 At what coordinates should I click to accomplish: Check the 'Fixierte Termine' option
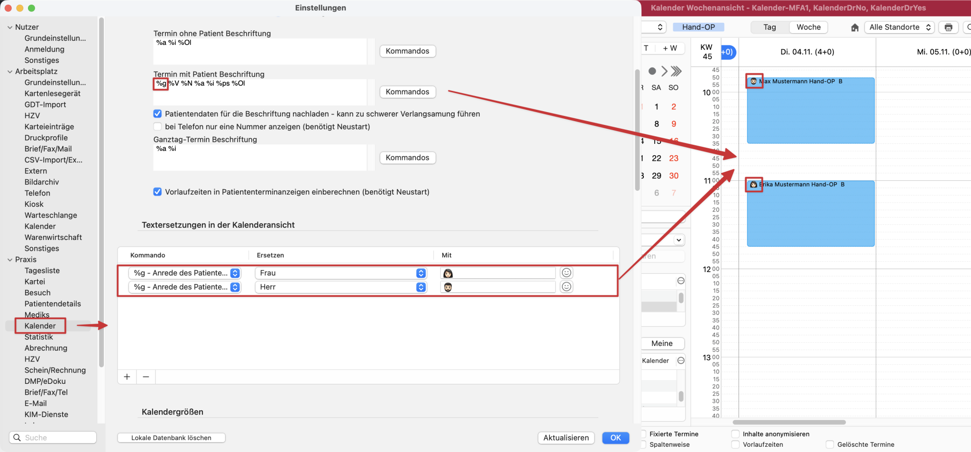pos(642,434)
